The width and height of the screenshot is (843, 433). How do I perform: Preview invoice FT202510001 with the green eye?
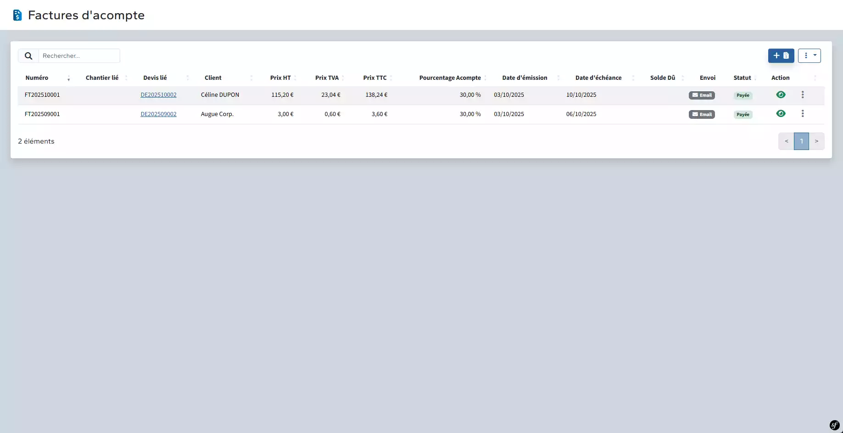(782, 94)
